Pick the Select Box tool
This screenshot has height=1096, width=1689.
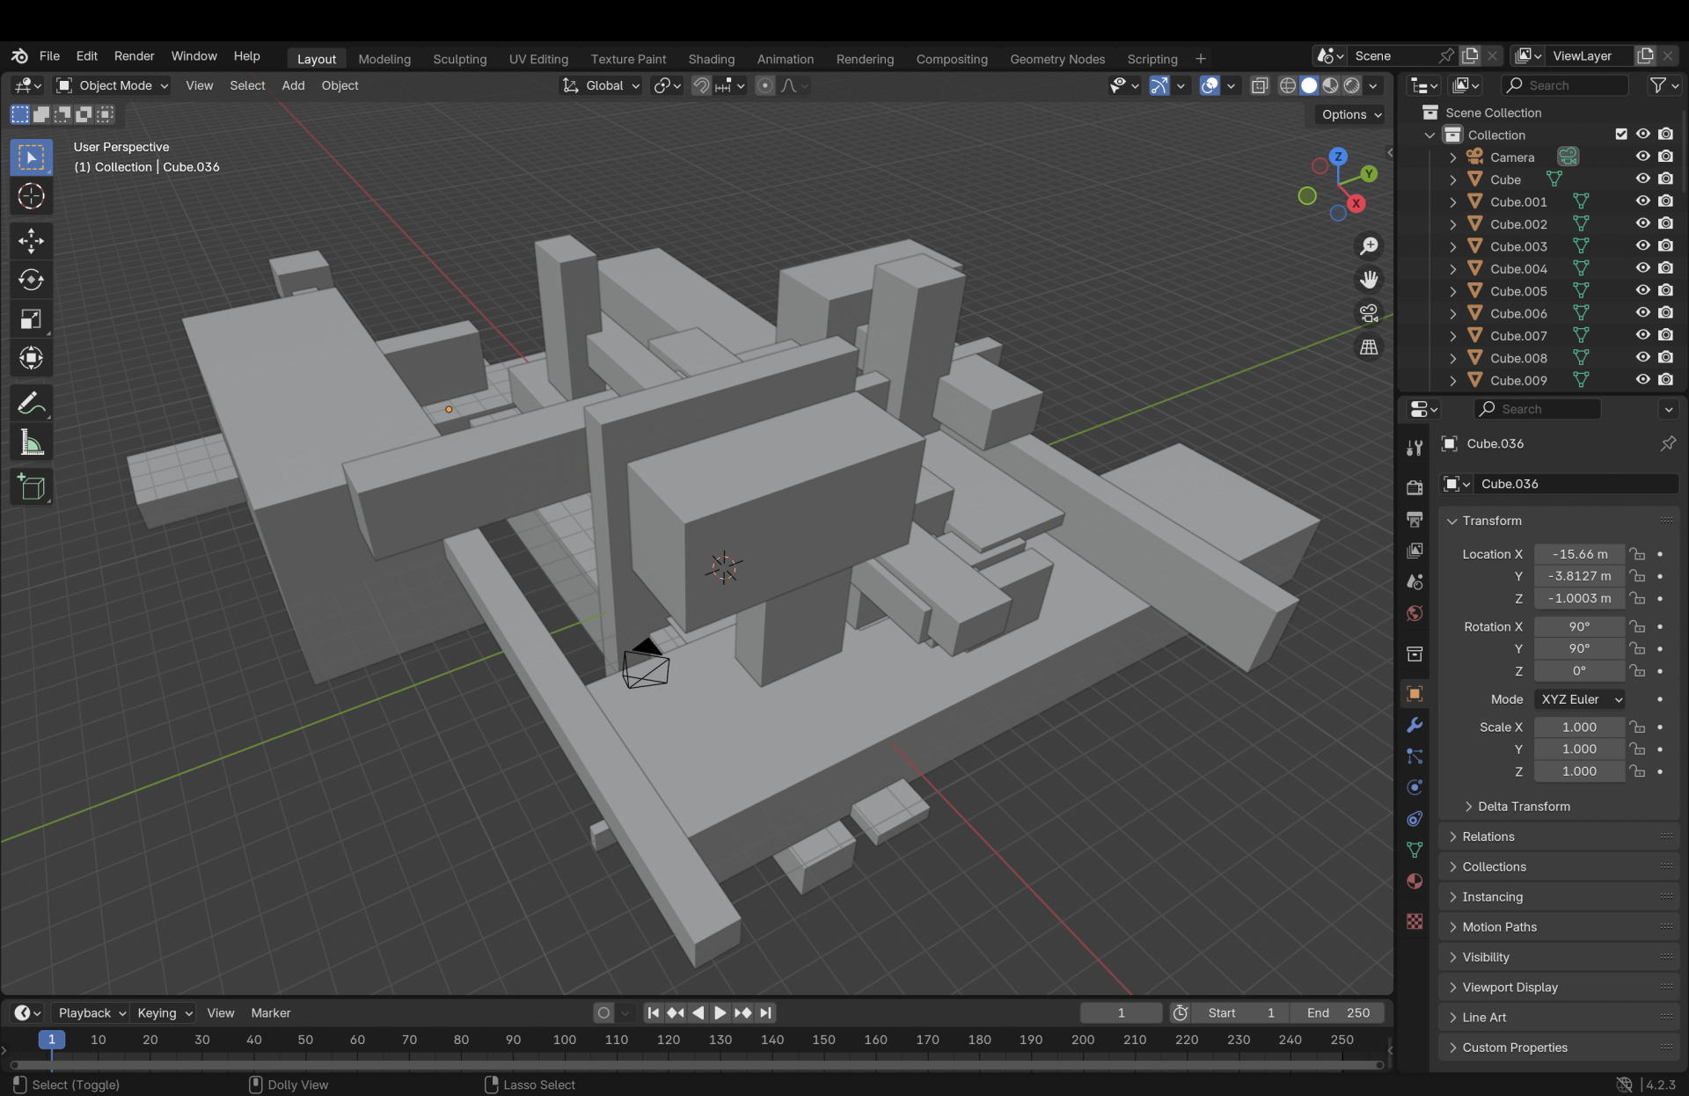(x=31, y=157)
